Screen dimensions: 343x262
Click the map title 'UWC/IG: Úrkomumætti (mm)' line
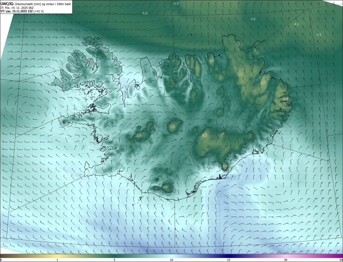pyautogui.click(x=36, y=4)
